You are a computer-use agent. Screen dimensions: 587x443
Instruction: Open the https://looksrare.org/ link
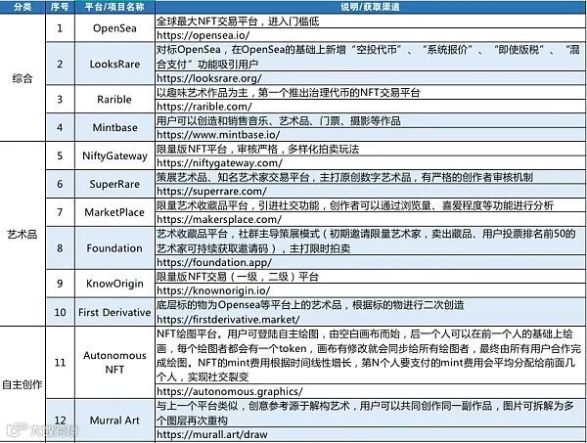tap(209, 78)
